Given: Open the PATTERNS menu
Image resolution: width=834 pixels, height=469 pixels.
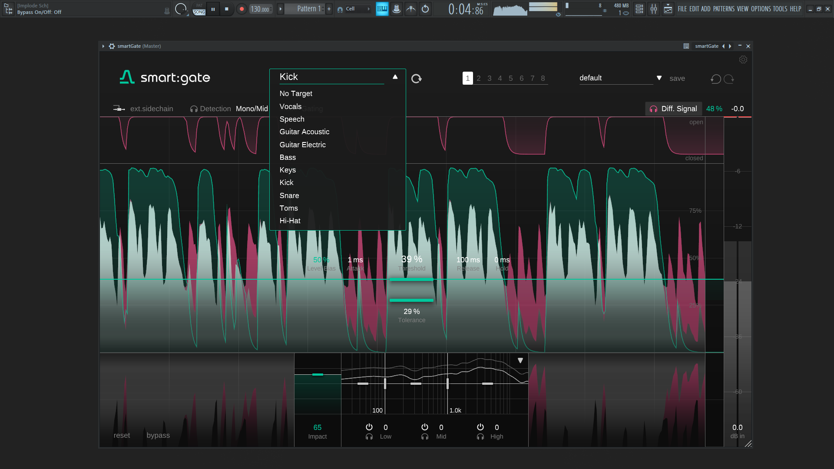Looking at the screenshot, I should (724, 9).
